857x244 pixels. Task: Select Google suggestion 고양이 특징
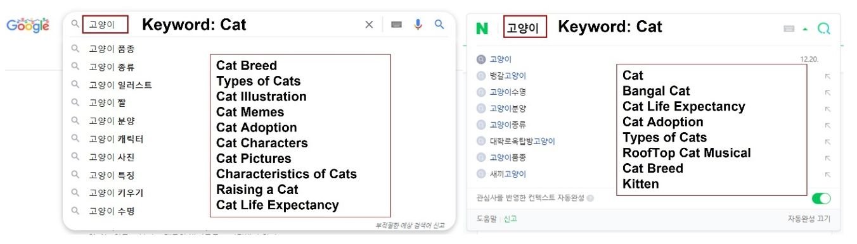112,175
